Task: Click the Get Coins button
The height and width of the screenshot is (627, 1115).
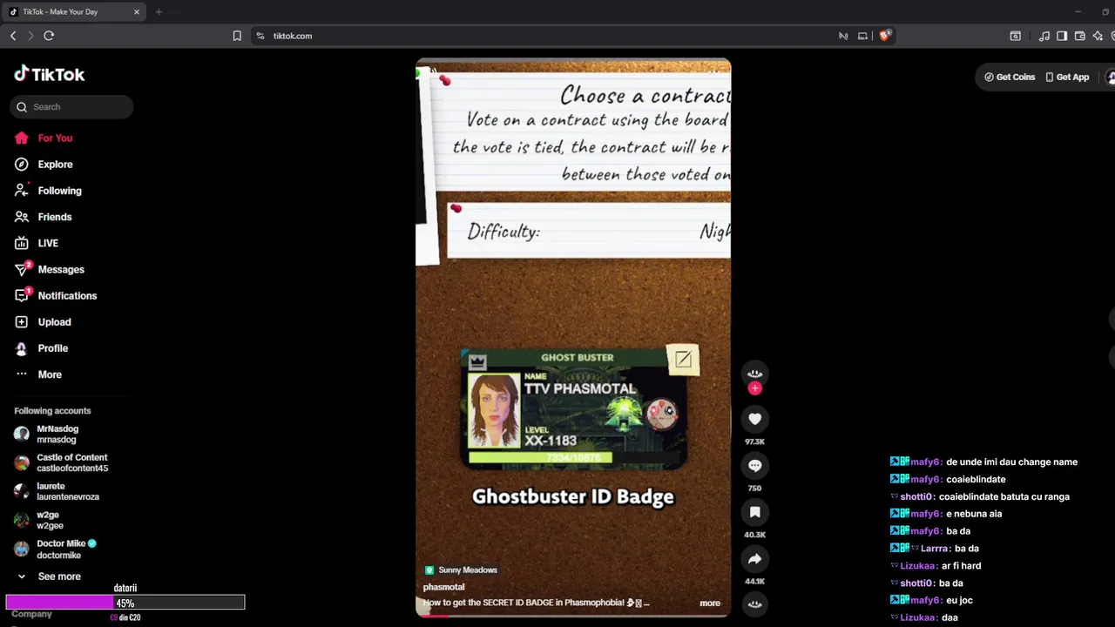Action: pyautogui.click(x=1010, y=77)
